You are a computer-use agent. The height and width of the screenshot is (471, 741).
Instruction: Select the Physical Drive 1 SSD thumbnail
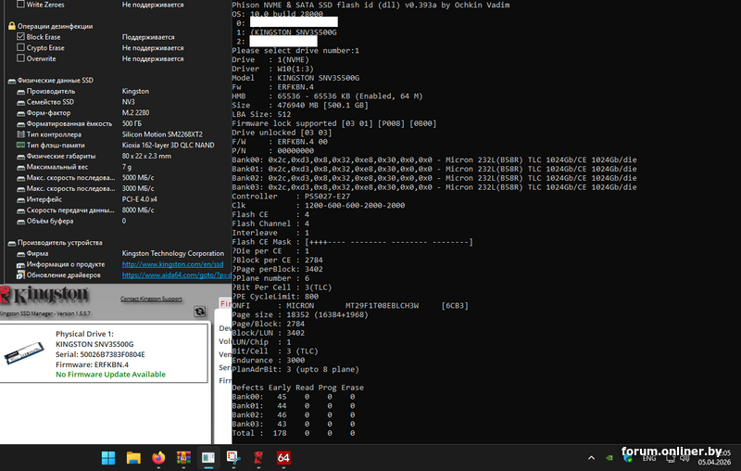click(25, 354)
